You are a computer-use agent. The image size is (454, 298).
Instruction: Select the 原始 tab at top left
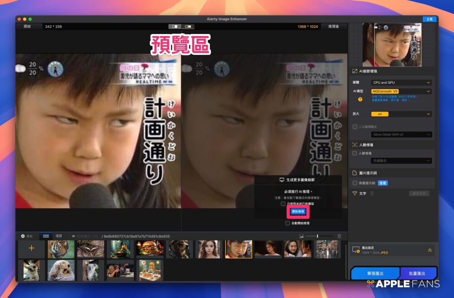(27, 27)
